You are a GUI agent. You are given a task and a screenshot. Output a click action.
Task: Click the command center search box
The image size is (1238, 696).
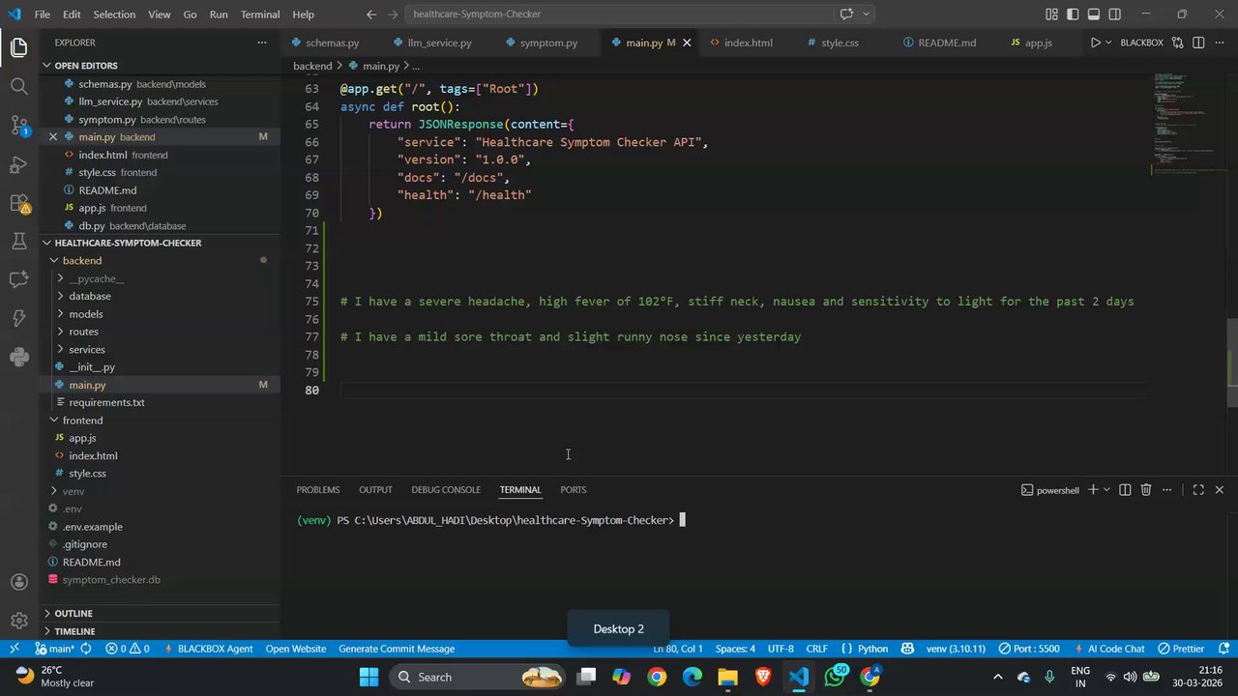pos(619,14)
